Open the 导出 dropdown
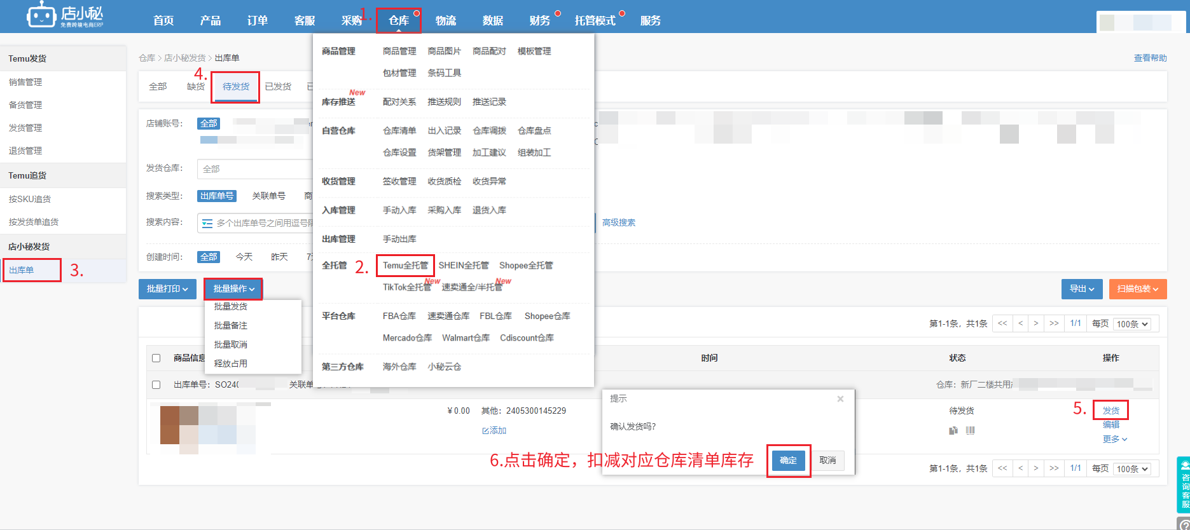Viewport: 1190px width, 530px height. [1082, 289]
